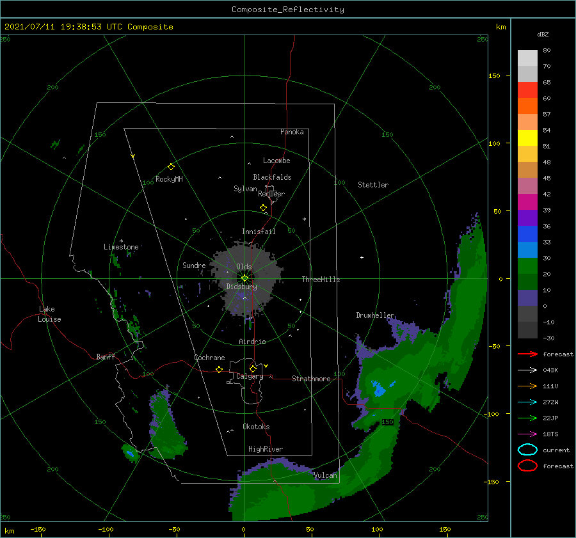Click the Strathmore label

click(311, 379)
